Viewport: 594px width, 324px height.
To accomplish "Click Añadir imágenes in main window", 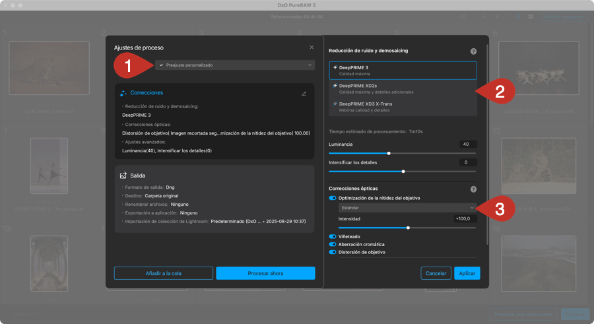I will coord(564,16).
